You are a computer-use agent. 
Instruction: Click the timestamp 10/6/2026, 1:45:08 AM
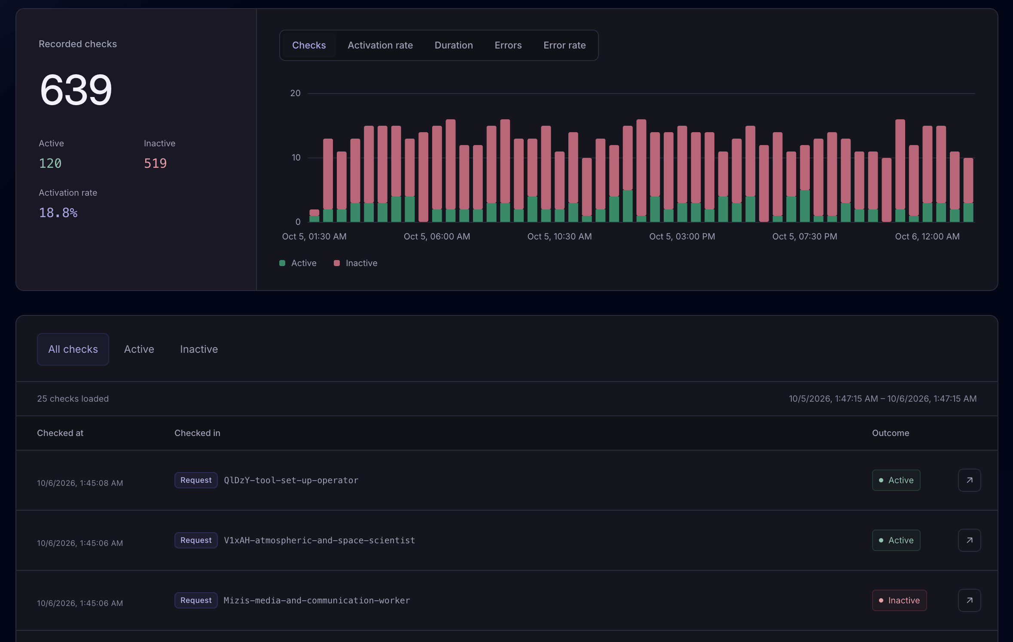(80, 483)
